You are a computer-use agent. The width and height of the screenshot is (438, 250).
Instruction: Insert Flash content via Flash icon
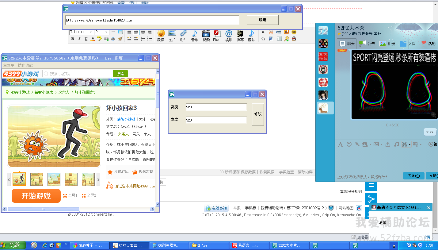[218, 36]
